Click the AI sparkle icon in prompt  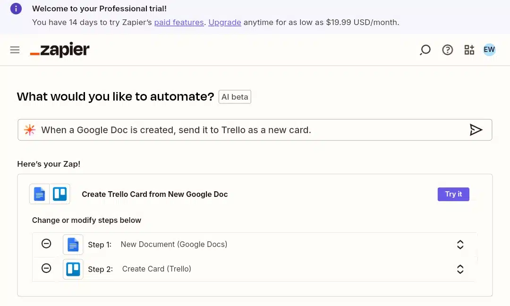coord(30,130)
